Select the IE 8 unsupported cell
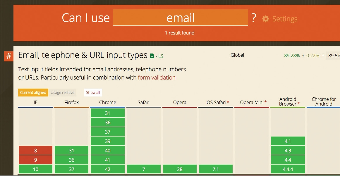Screen dimensions: 340x176 (x=36, y=151)
